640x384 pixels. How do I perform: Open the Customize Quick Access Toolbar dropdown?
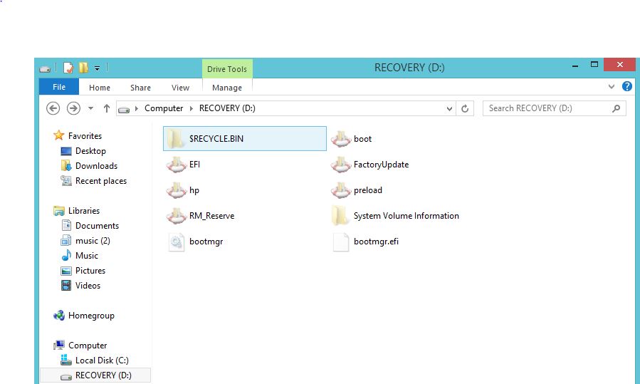(x=98, y=68)
